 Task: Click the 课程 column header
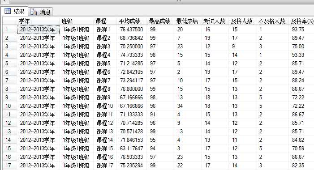tap(105, 21)
